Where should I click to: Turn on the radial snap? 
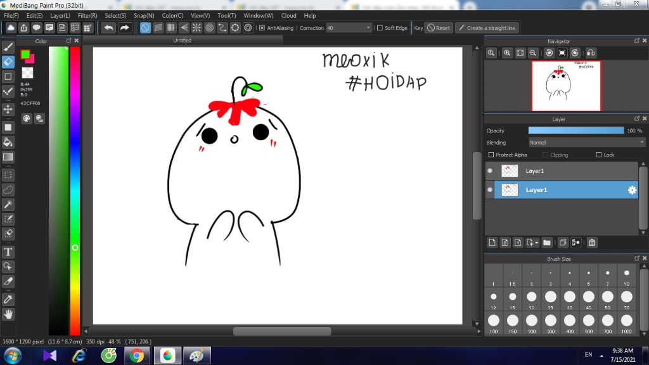click(196, 28)
